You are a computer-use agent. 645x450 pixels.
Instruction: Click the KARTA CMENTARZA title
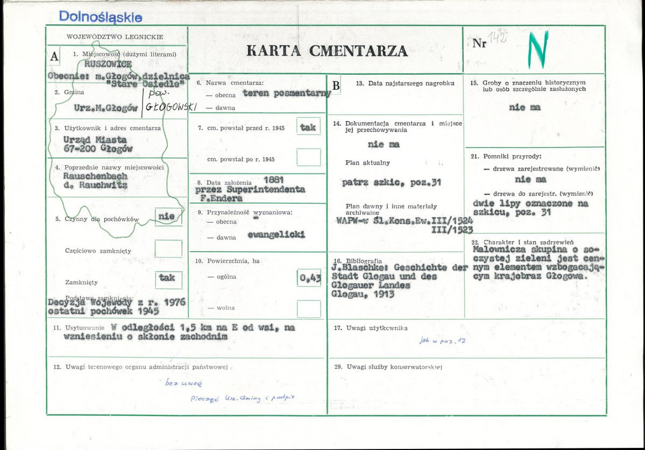pyautogui.click(x=327, y=51)
